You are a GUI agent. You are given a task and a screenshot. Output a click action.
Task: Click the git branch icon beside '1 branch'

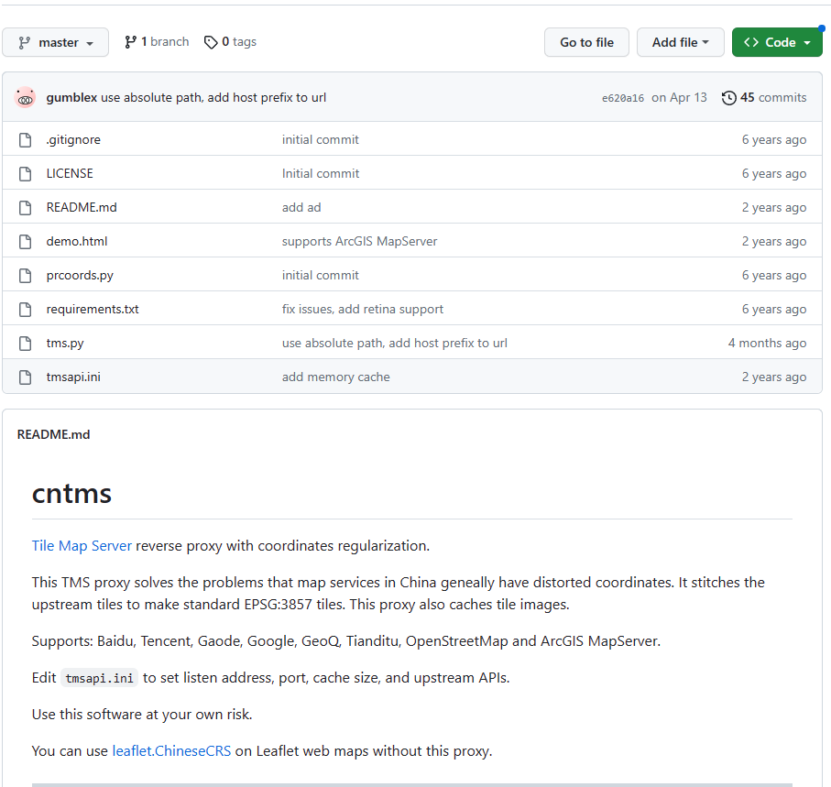(x=130, y=42)
